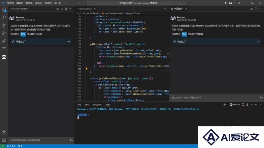Screen dimensions: 264x148
Task: Split the terminal panel
Action: click(x=243, y=105)
